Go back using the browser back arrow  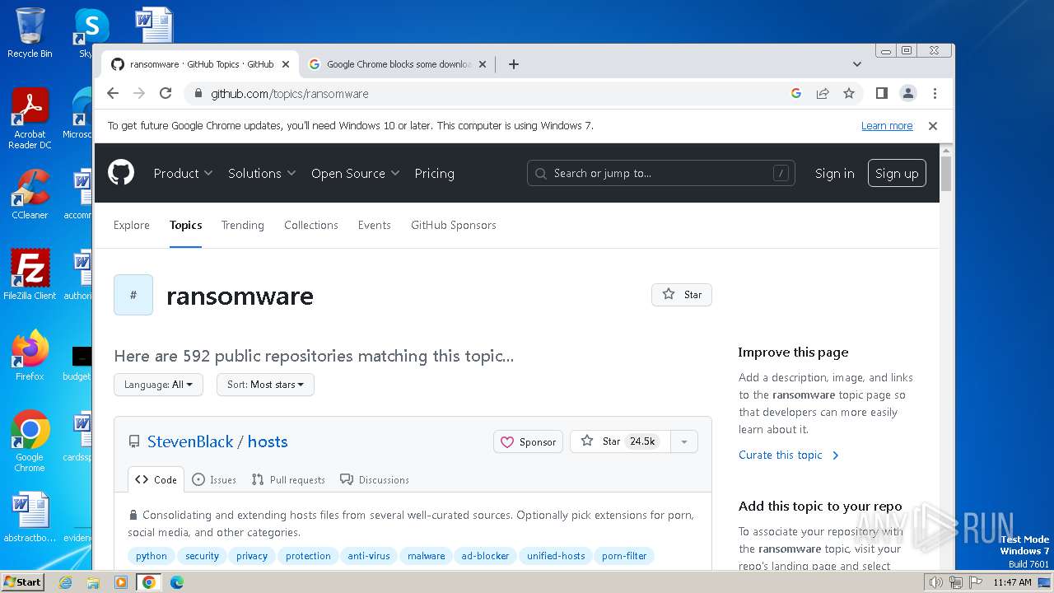coord(113,93)
